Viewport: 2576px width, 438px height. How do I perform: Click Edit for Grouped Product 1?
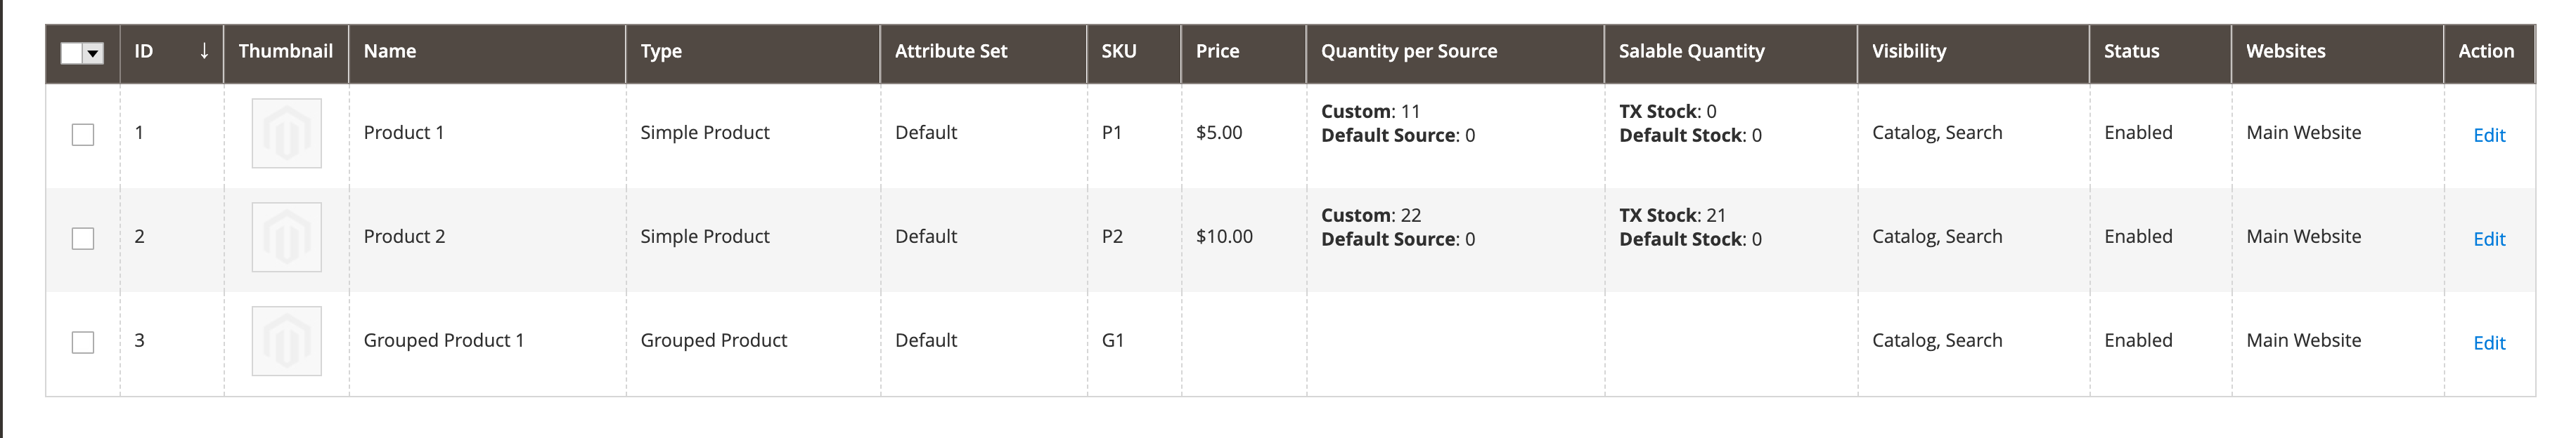click(2488, 343)
